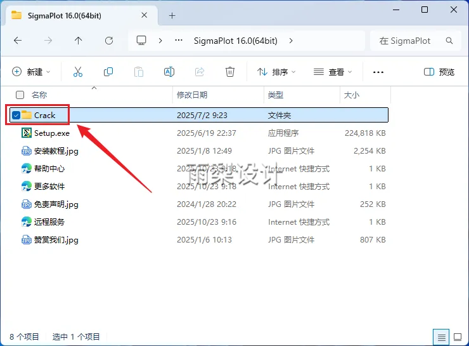Open the 查看 view dropdown
The image size is (469, 346).
[333, 72]
